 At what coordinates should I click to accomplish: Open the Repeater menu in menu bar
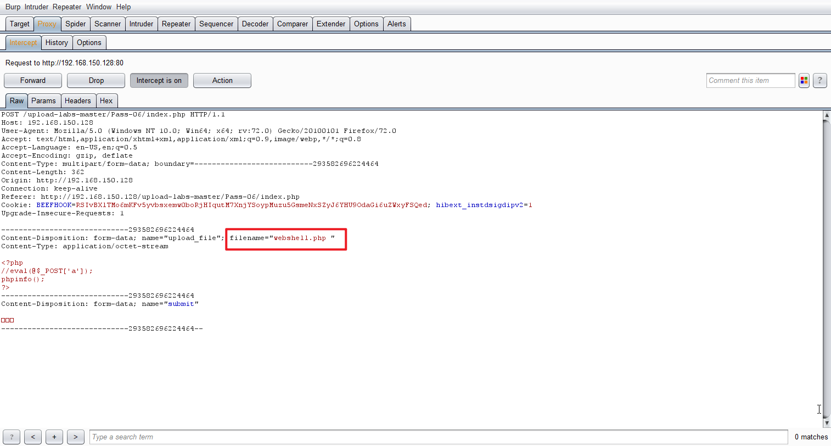click(x=67, y=7)
